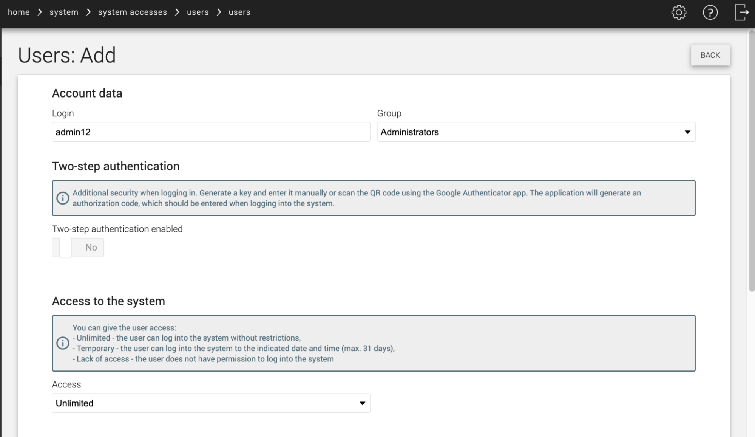Open settings via the gear icon
The height and width of the screenshot is (437, 755).
click(x=679, y=12)
